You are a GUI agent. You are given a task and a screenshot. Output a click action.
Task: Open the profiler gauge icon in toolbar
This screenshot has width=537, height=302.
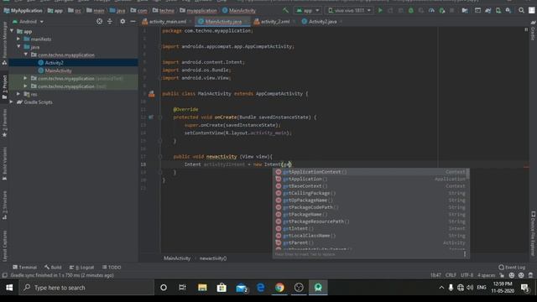[x=431, y=10]
